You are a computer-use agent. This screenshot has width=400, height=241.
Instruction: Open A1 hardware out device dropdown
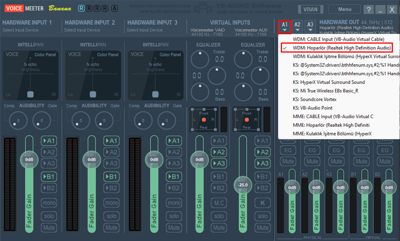coord(285,27)
